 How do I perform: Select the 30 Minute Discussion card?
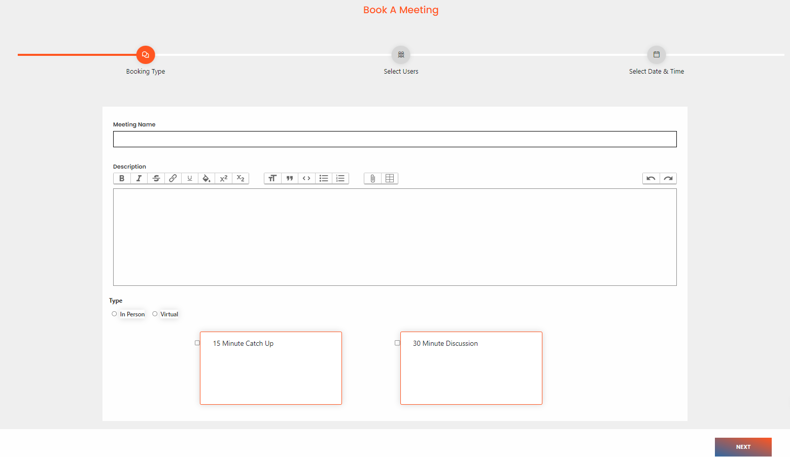pyautogui.click(x=471, y=368)
